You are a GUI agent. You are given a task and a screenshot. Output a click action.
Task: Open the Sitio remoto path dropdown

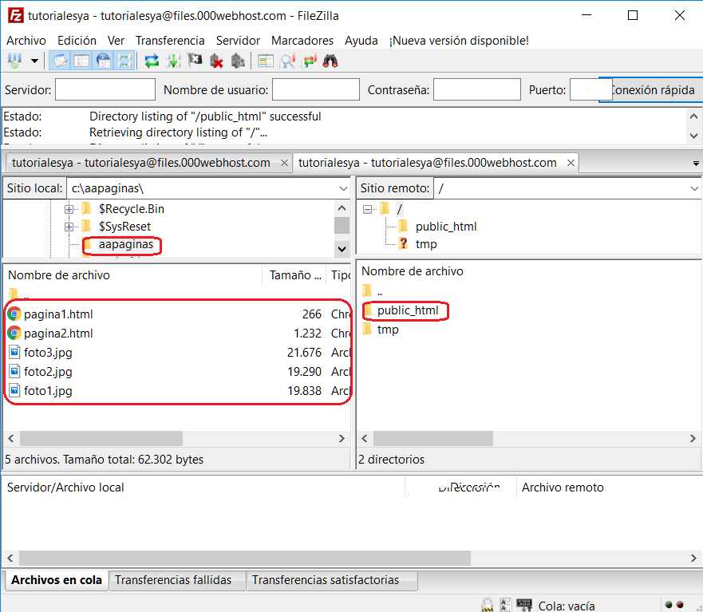click(x=694, y=188)
